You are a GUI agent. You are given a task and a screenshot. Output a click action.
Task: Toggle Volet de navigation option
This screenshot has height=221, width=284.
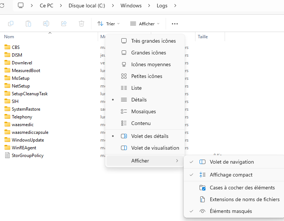[235, 162]
